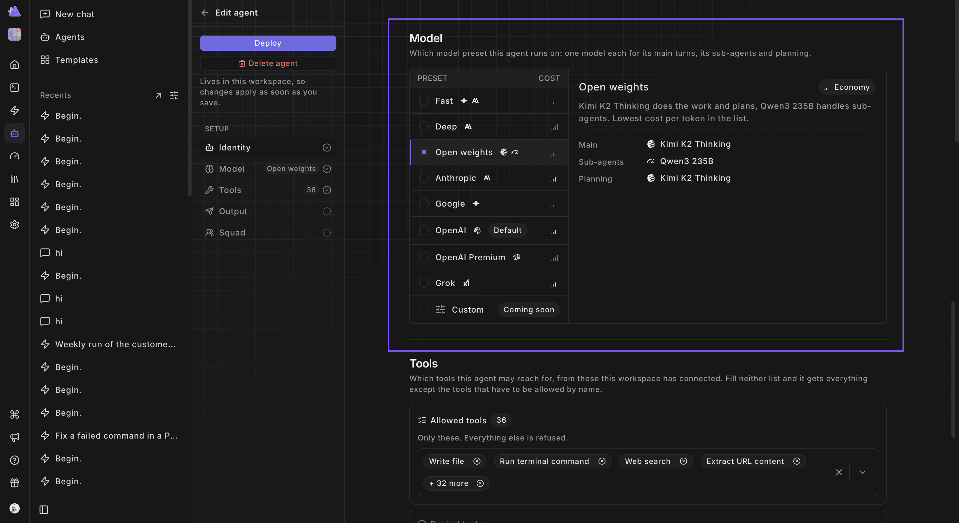Remove the Web search tool chip

(x=684, y=461)
